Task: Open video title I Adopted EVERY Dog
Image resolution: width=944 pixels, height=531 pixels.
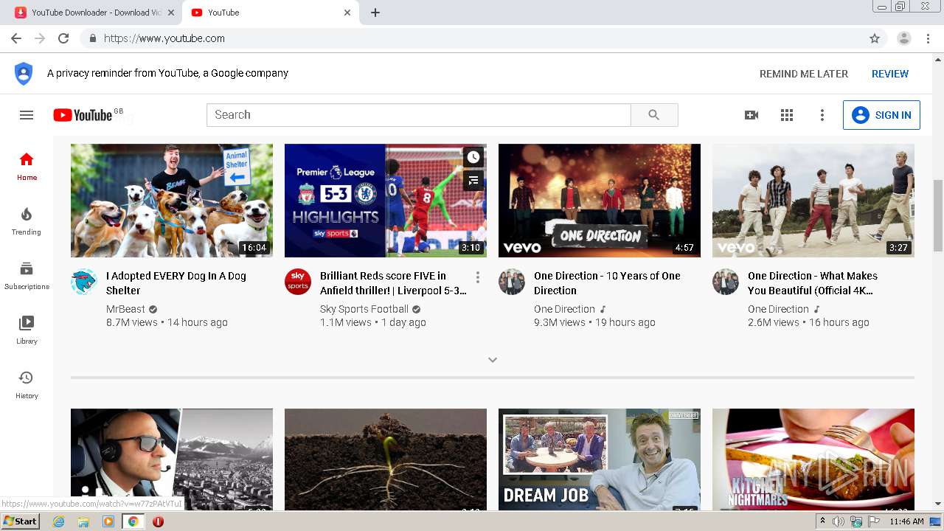Action: click(176, 283)
